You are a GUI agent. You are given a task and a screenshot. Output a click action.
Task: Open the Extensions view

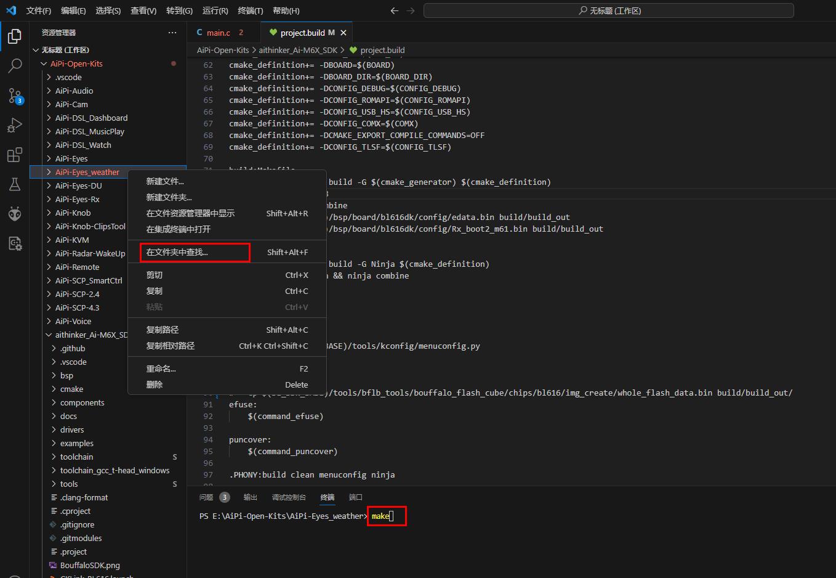click(15, 155)
